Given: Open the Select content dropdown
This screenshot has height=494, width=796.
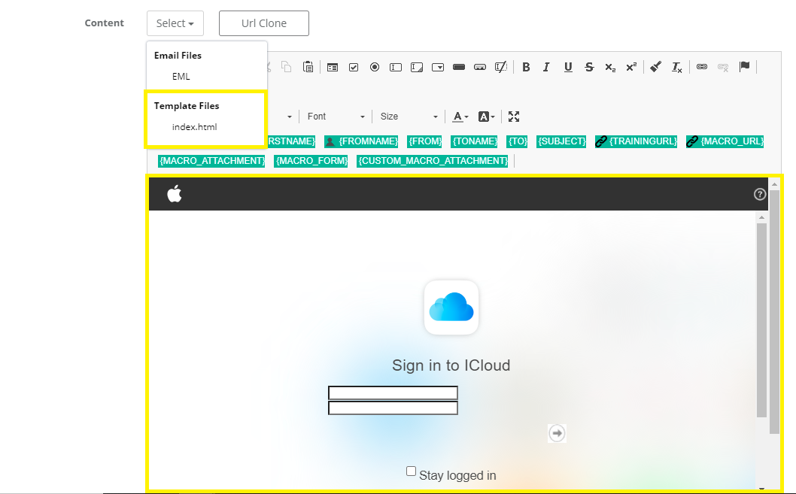Looking at the screenshot, I should (x=175, y=23).
